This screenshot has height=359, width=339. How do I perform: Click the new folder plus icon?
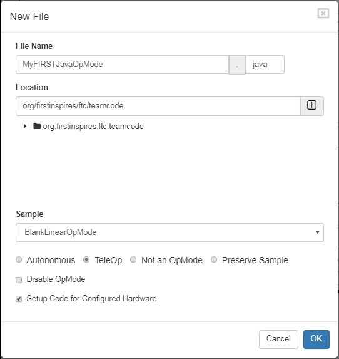click(x=312, y=106)
